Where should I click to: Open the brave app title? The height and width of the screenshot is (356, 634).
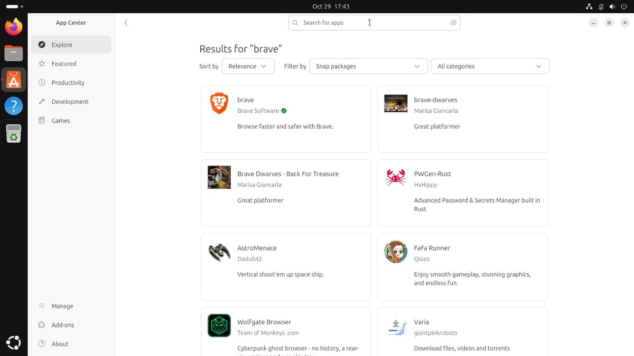click(x=245, y=100)
